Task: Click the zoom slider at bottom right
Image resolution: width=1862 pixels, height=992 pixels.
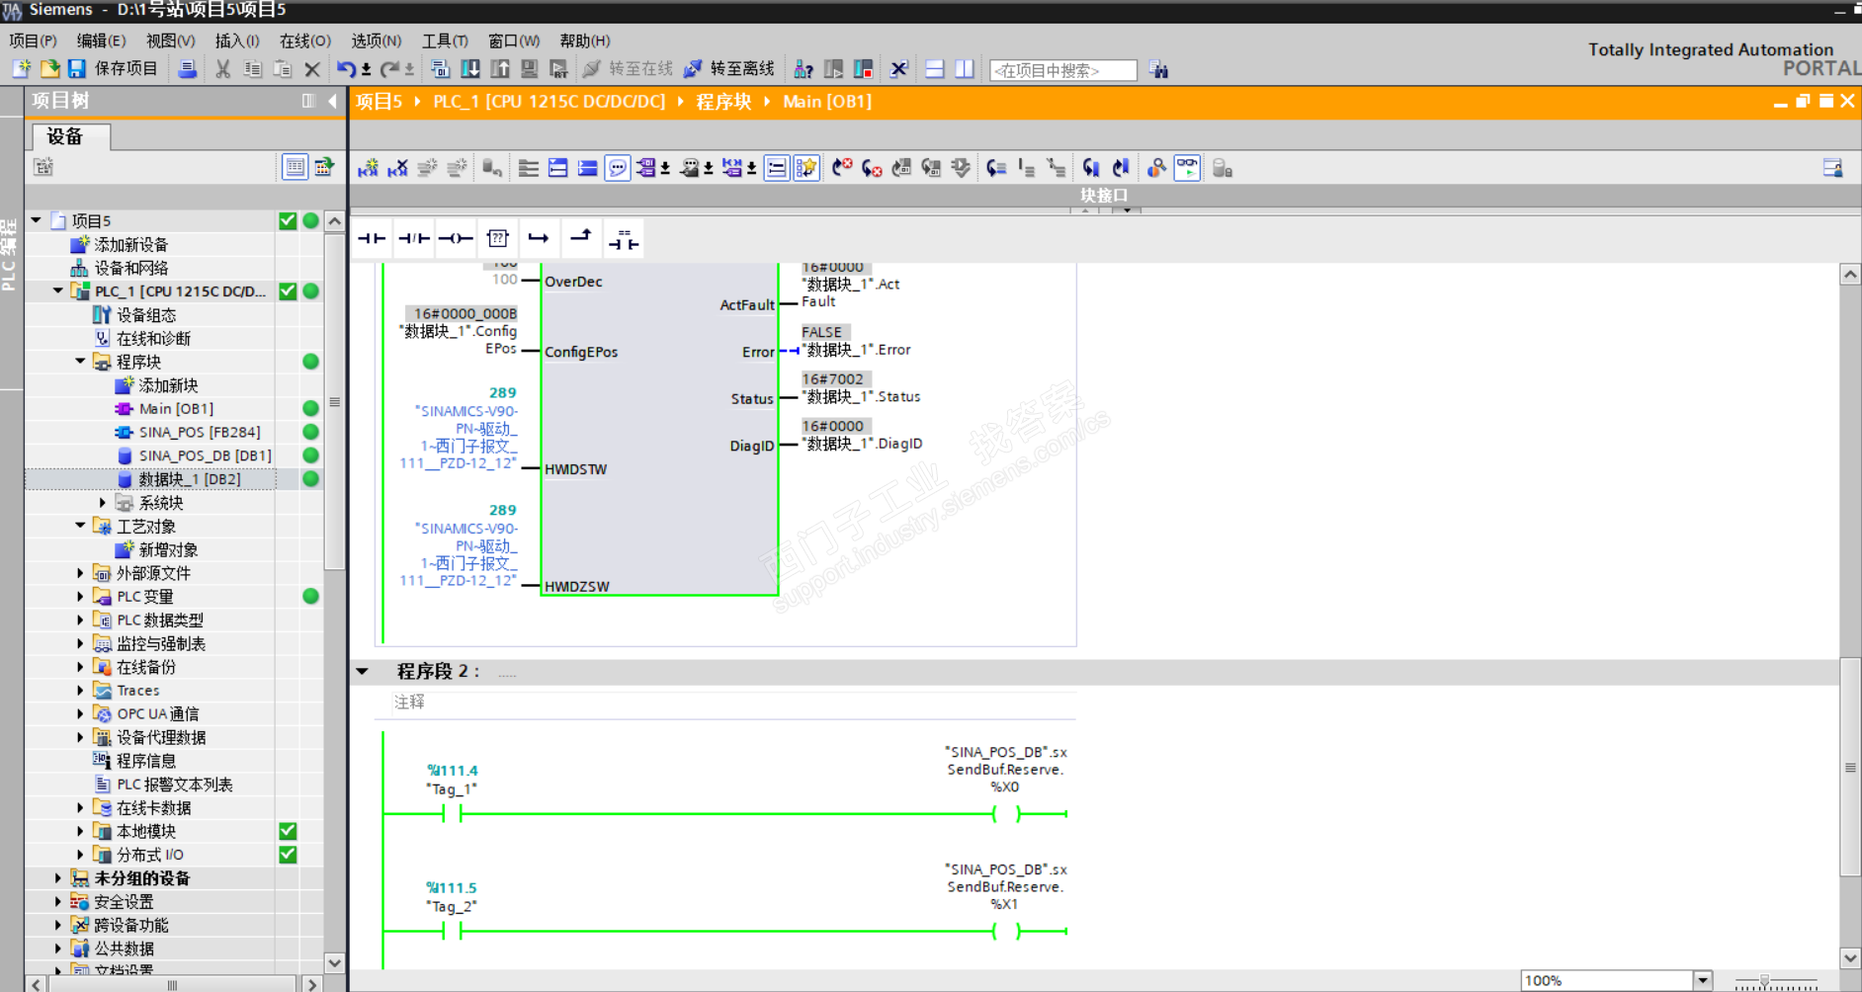Action: pos(1764,981)
